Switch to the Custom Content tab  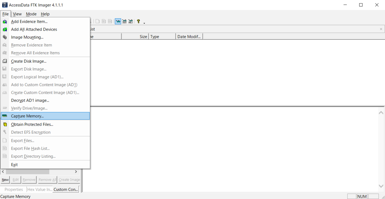pyautogui.click(x=66, y=189)
